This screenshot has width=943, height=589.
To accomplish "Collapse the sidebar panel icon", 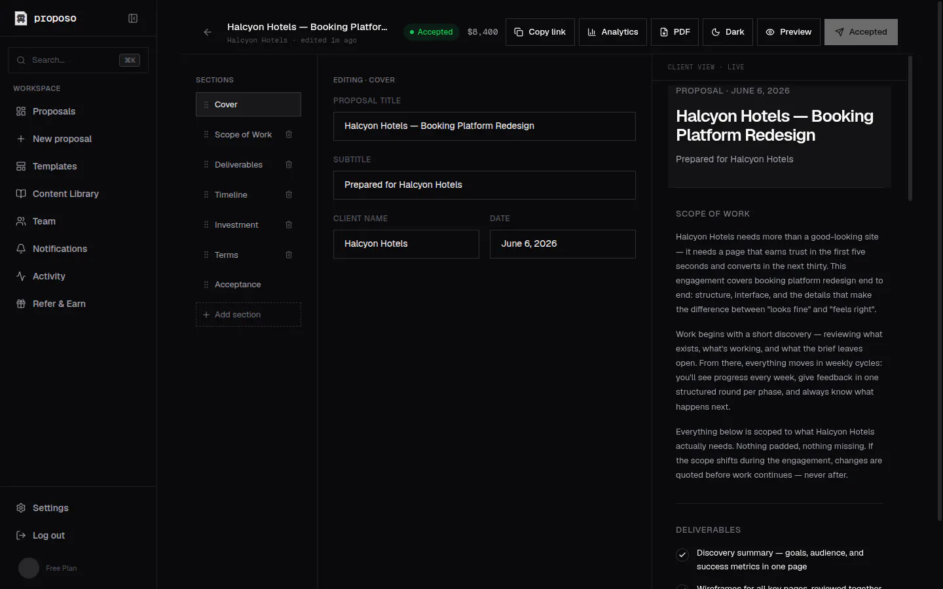I will pos(133,18).
